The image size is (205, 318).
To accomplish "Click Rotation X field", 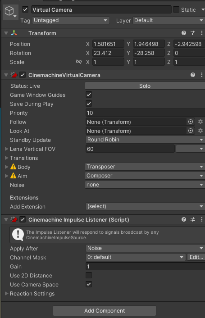I will pos(108,53).
